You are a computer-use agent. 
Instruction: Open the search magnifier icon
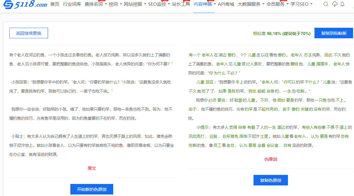click(x=326, y=4)
